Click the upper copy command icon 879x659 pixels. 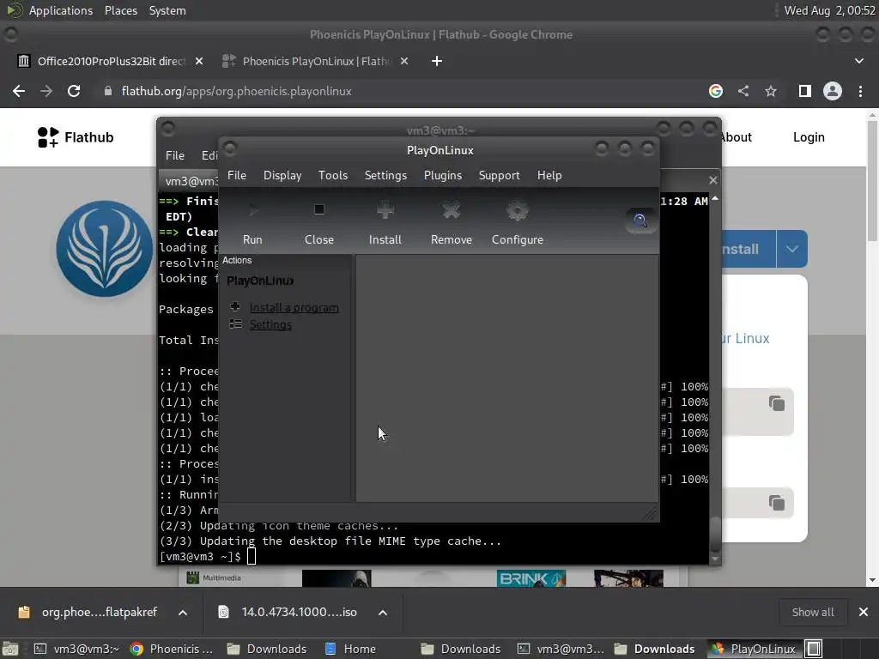[776, 403]
